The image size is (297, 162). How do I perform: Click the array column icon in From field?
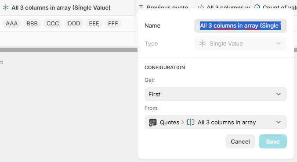click(191, 122)
